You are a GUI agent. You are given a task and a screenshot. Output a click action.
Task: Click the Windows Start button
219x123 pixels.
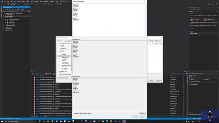(2, 121)
